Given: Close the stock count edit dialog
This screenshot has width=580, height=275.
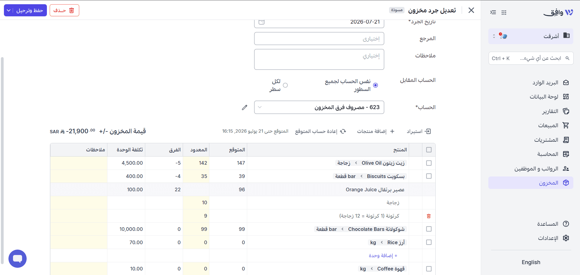Looking at the screenshot, I should (471, 10).
